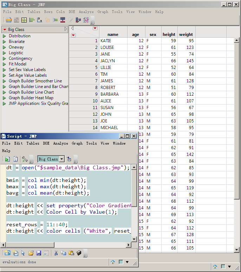Click the Save icon in Script window

39,253
